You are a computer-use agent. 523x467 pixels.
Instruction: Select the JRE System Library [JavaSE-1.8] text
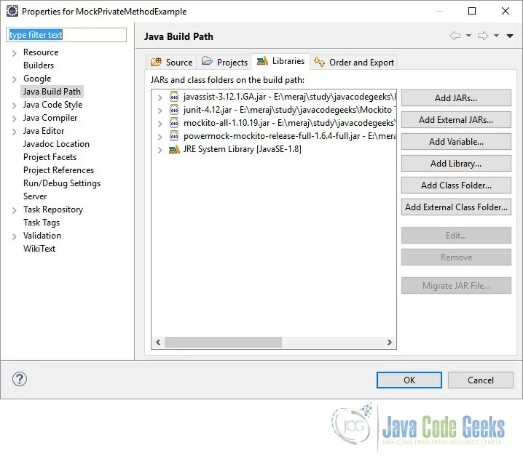point(242,149)
